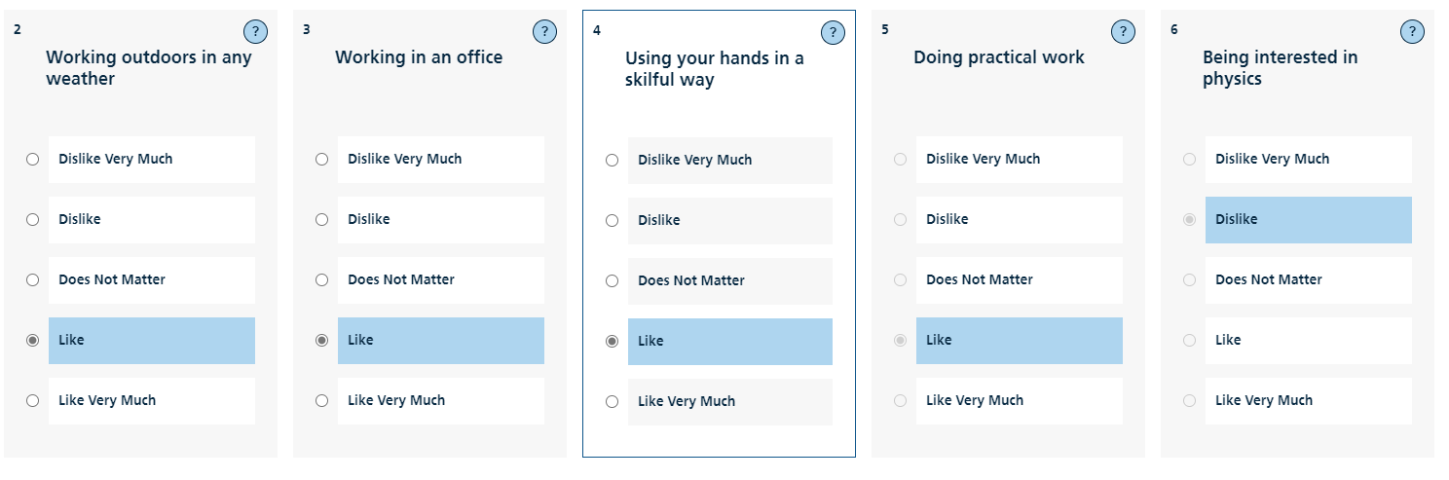Click 'Like Very Much' label under working outdoors

click(107, 400)
